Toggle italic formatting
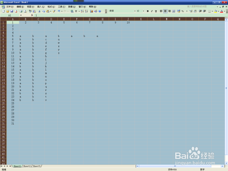 (x=152, y=11)
